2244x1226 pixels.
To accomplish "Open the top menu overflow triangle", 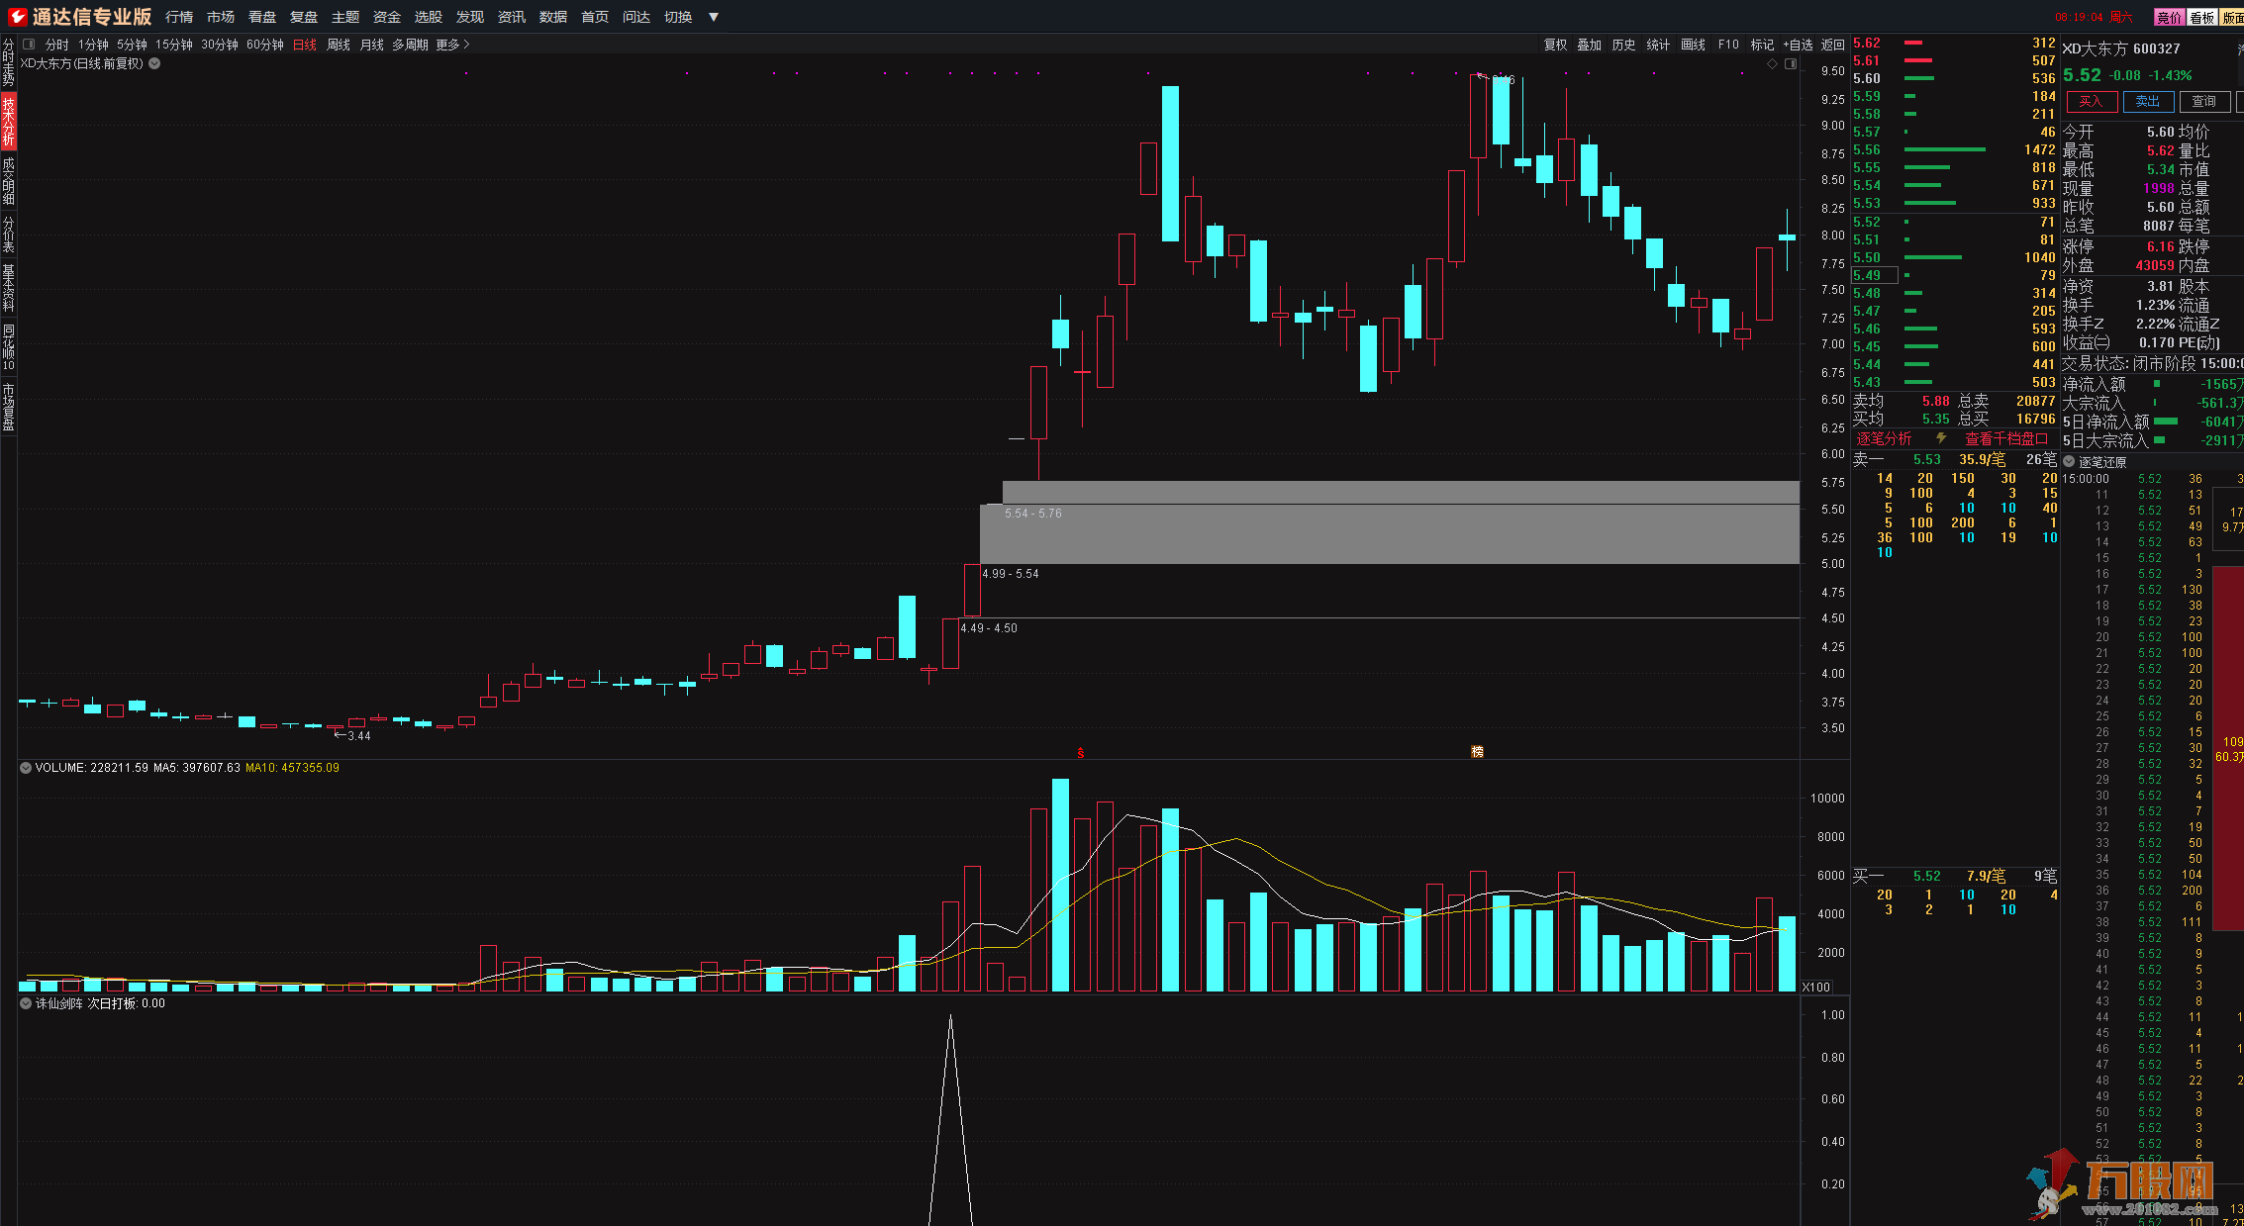I will tap(713, 17).
